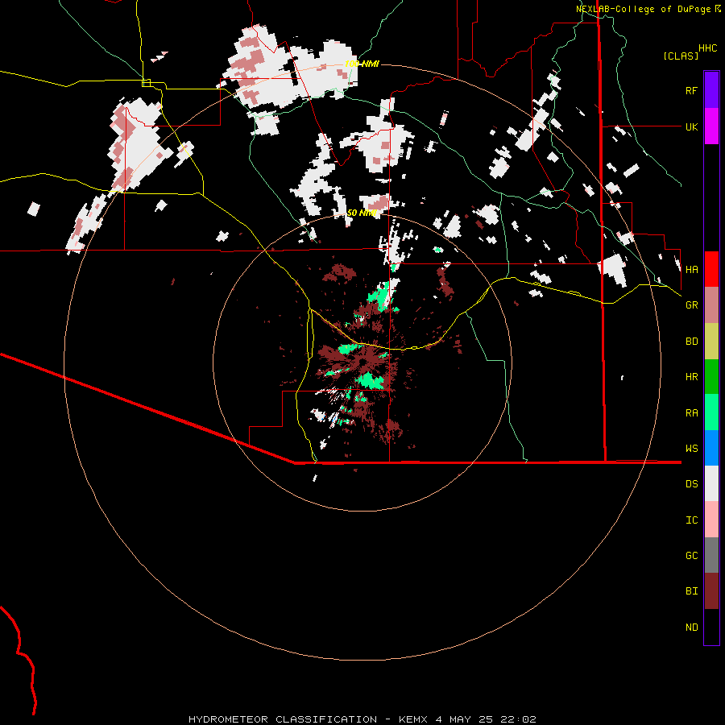
Task: Click the HHC product label
Action: click(x=707, y=48)
